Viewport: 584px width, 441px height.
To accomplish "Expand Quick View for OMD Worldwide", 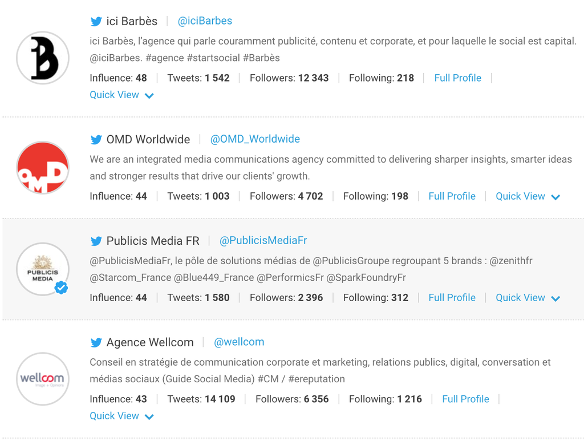I will (528, 196).
